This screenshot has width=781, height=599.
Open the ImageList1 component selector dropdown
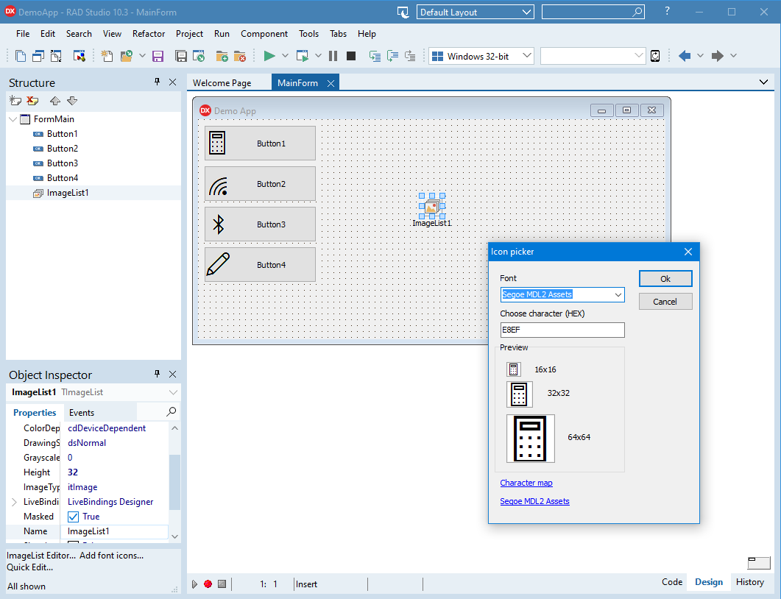tap(173, 392)
